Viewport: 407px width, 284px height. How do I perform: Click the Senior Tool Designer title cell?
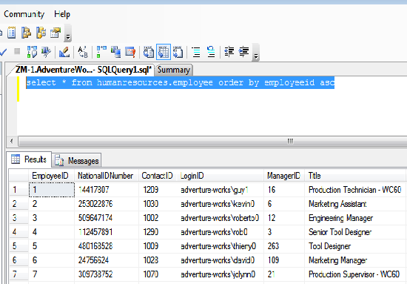point(356,232)
